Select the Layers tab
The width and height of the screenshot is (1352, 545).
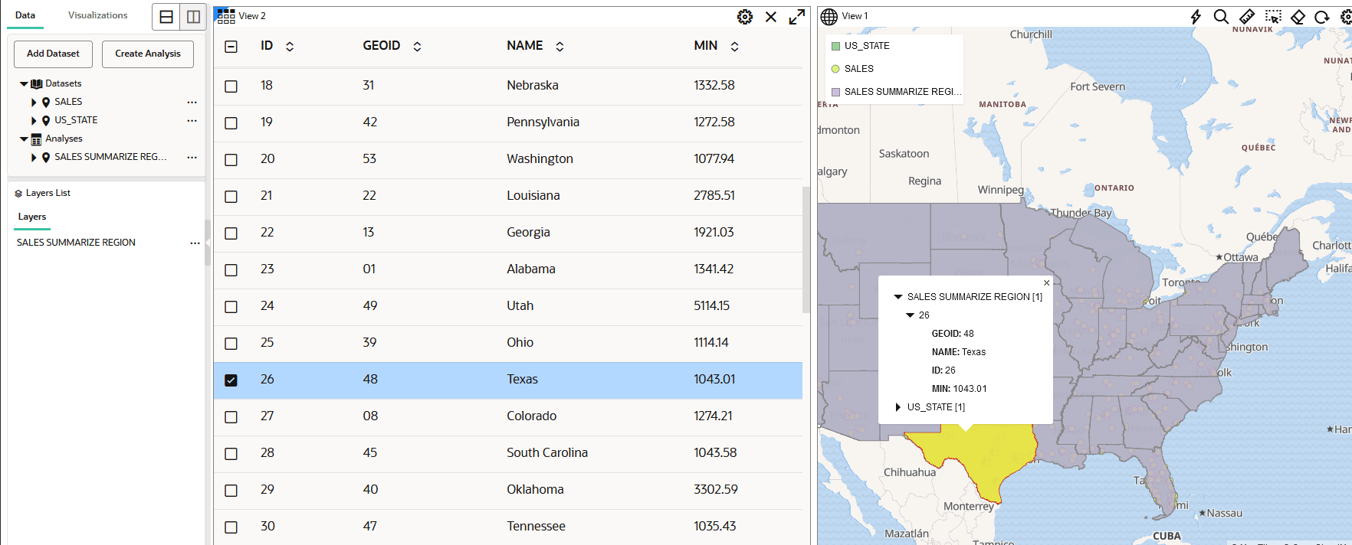coord(32,217)
